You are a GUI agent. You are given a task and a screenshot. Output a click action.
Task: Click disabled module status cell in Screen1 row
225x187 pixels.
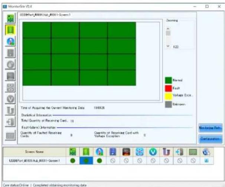tap(193, 161)
